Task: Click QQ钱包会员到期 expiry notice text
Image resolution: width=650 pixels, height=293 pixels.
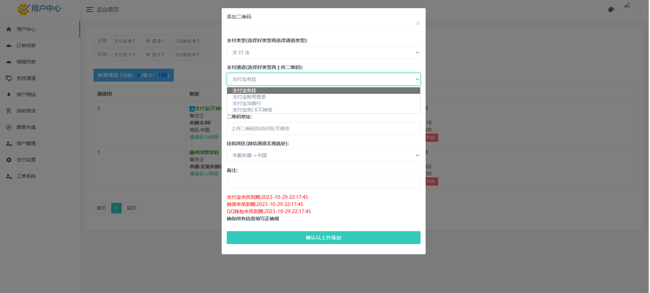Action: point(269,211)
